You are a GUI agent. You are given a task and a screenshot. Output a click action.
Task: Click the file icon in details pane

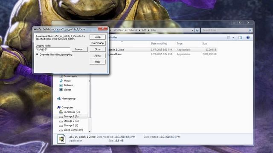(61, 139)
